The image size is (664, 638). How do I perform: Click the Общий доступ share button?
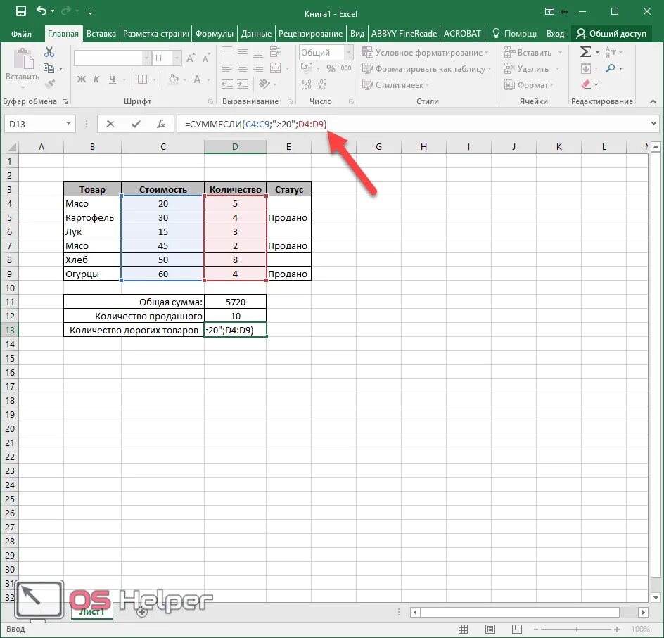click(x=611, y=34)
